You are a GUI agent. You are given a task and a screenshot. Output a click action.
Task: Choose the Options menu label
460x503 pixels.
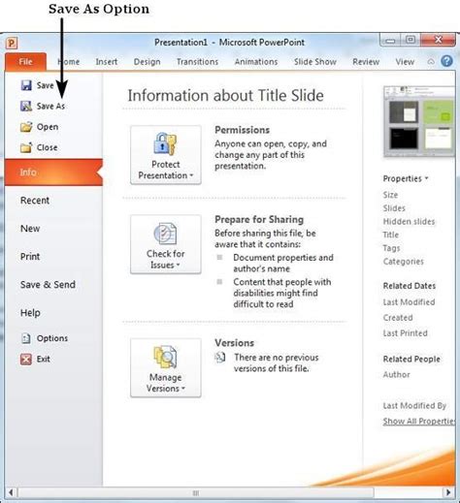[52, 338]
